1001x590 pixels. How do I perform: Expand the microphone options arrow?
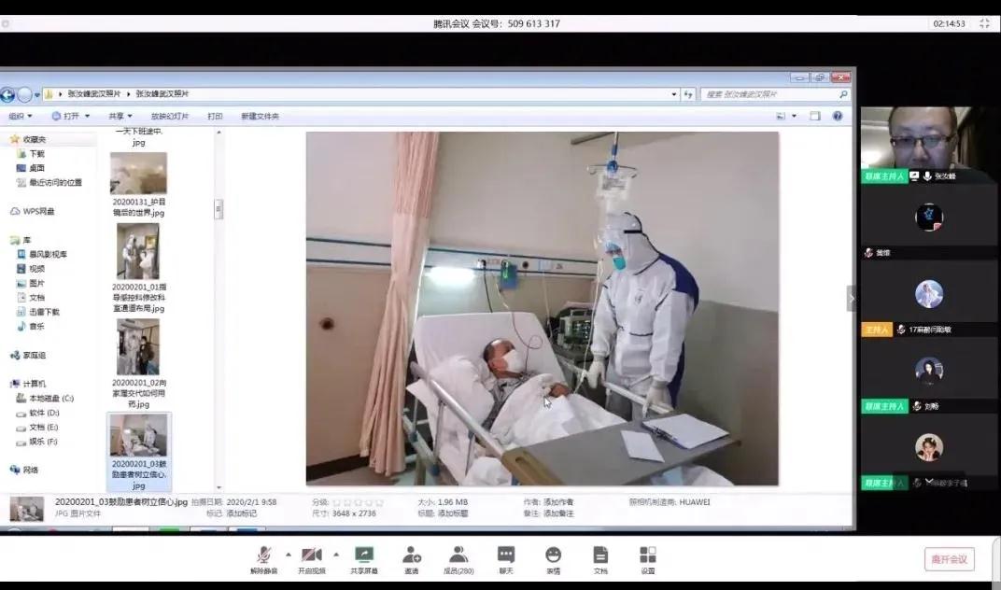point(289,554)
